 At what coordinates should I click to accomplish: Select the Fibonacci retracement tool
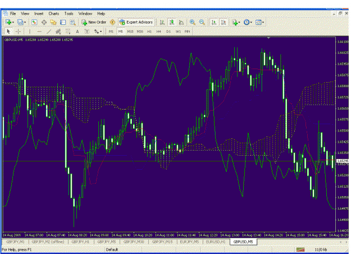click(68, 31)
